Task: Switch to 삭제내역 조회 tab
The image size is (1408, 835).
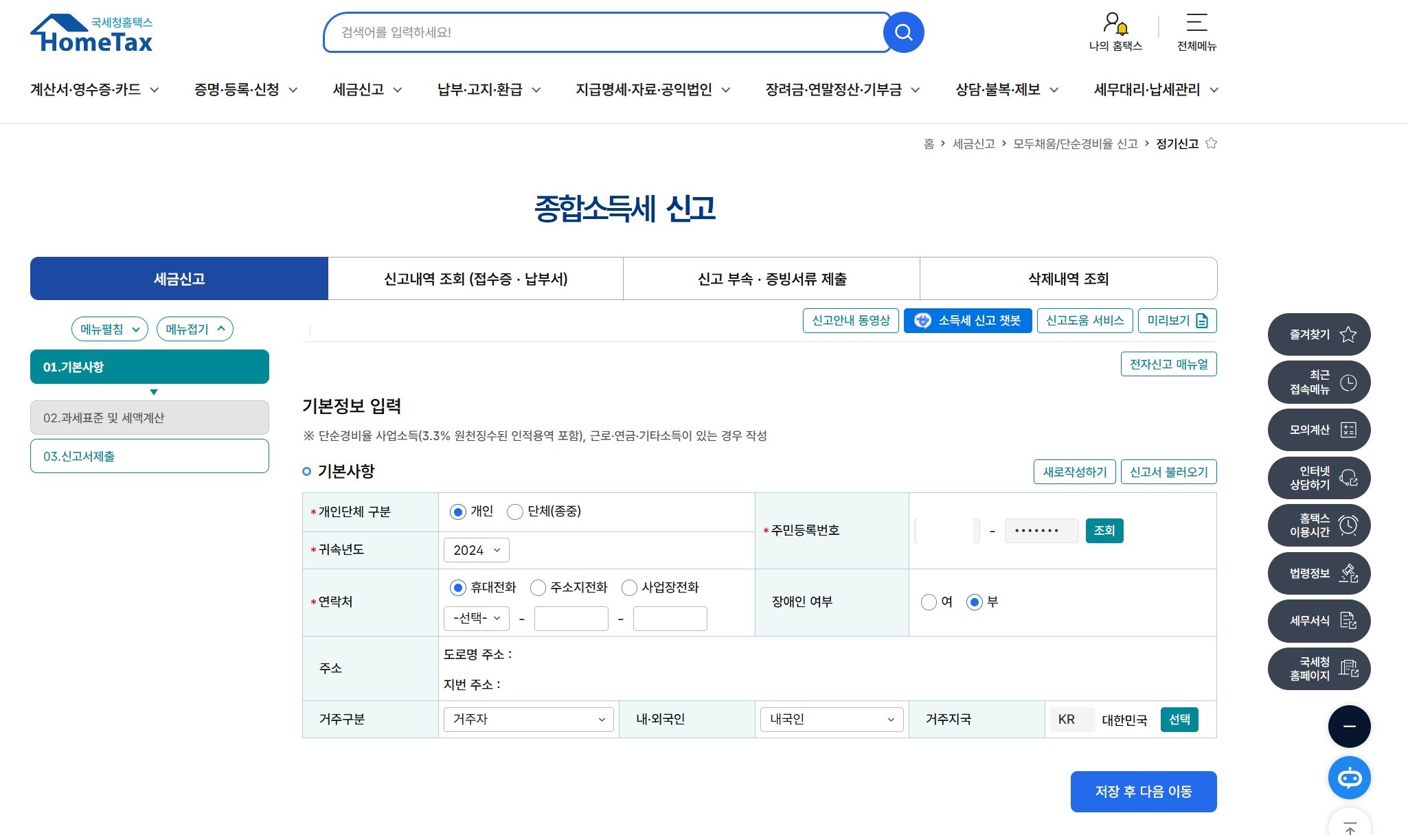Action: 1068,279
